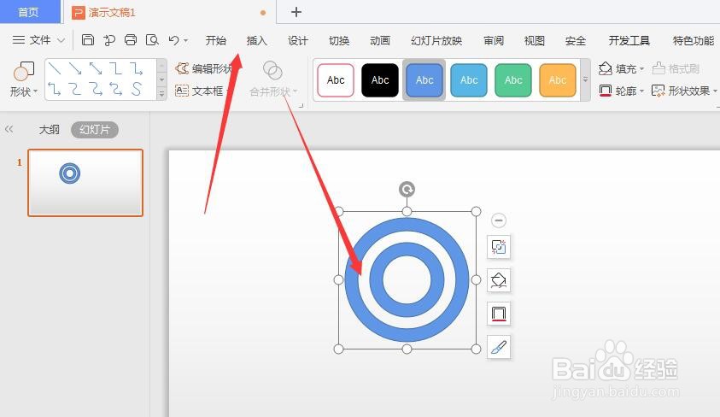Apply the green Abc shape style
This screenshot has height=417, width=720.
(x=513, y=80)
